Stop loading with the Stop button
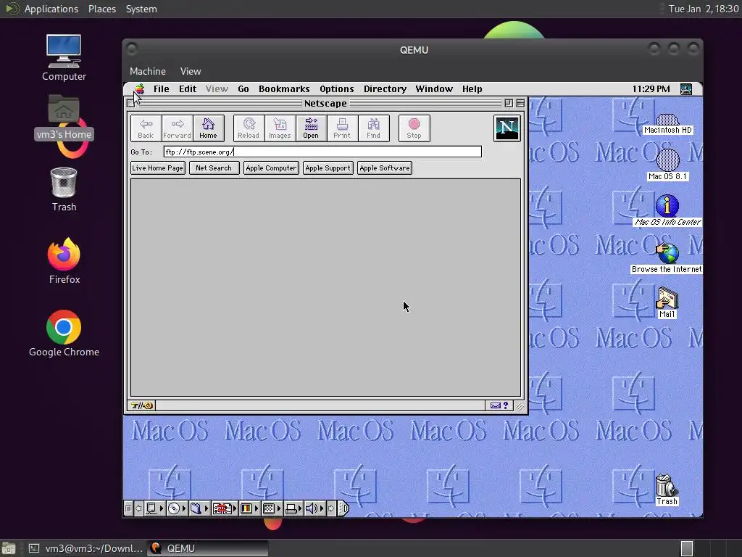 pos(414,128)
